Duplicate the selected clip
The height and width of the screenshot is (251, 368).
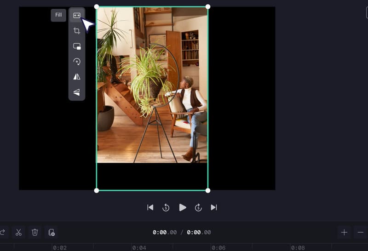[52, 233]
